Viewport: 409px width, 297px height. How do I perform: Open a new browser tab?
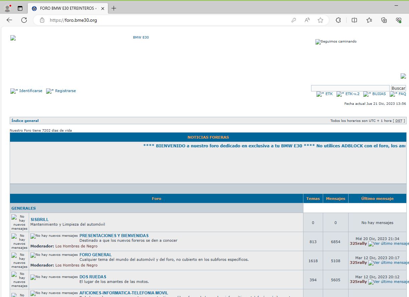pyautogui.click(x=114, y=8)
